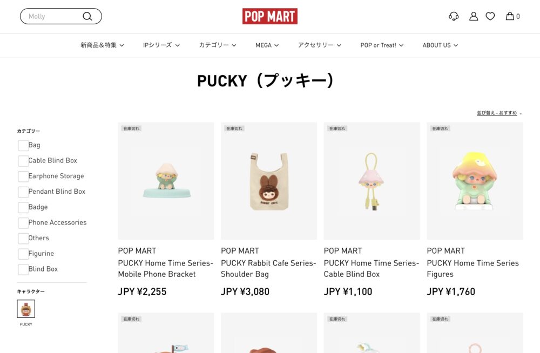540x353 pixels.
Task: Open the Cable Blind Box product image
Action: [x=372, y=181]
